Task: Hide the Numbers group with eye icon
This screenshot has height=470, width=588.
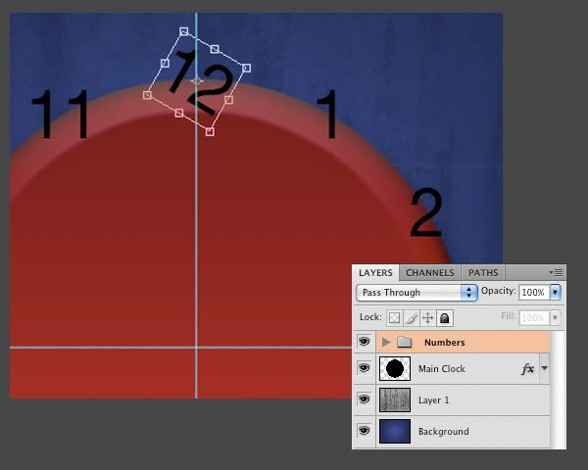Action: click(x=364, y=343)
